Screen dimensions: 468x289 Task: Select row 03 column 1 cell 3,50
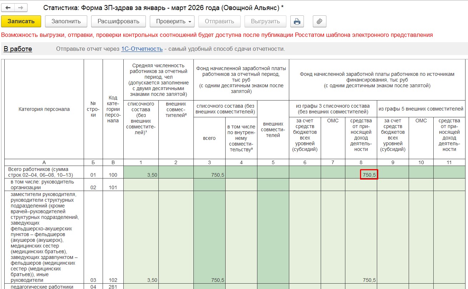click(141, 280)
